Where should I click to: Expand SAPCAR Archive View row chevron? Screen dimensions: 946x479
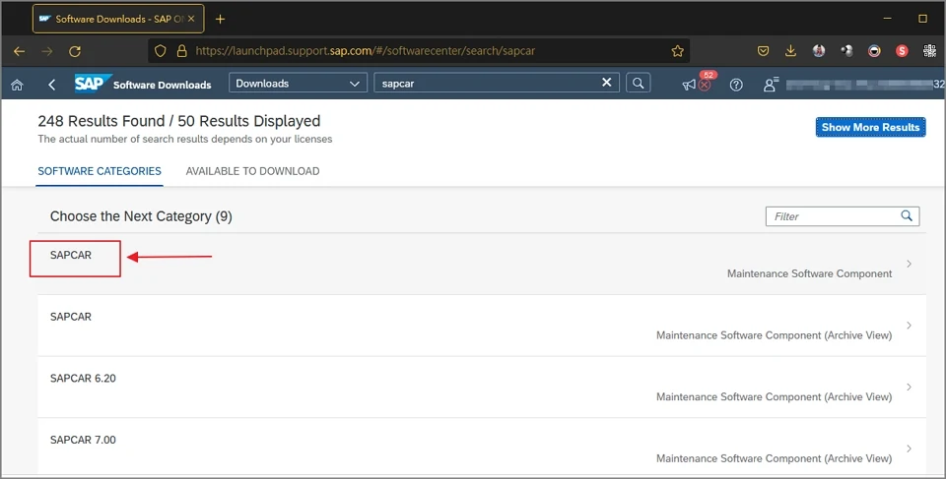point(909,326)
